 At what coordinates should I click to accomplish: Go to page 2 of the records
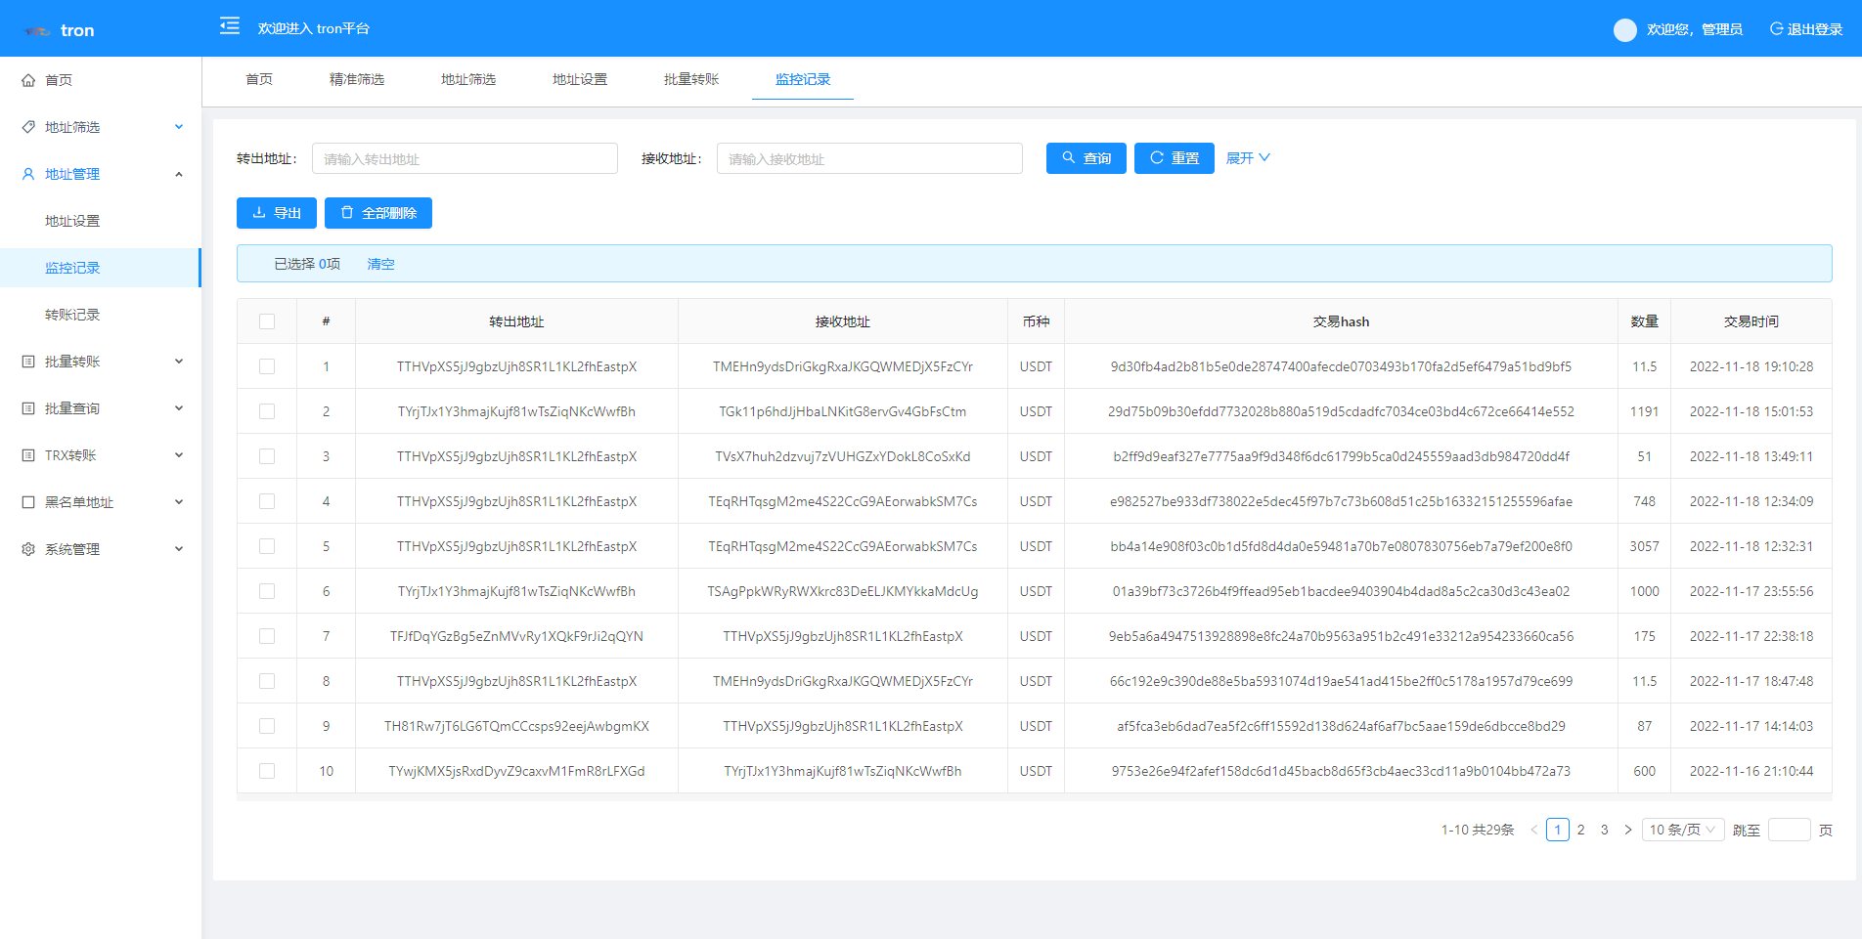[1580, 830]
